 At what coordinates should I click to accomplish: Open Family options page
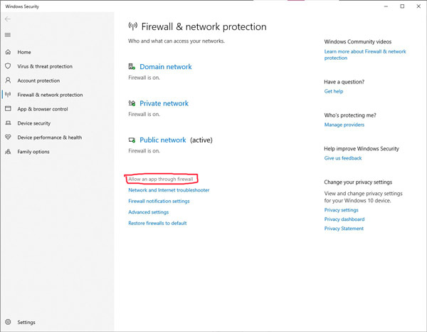[x=33, y=152]
